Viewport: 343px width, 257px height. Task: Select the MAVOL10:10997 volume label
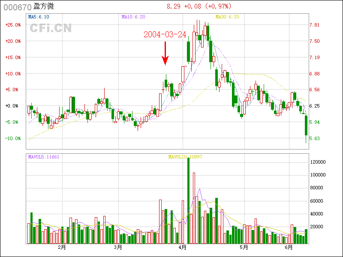[x=185, y=157]
